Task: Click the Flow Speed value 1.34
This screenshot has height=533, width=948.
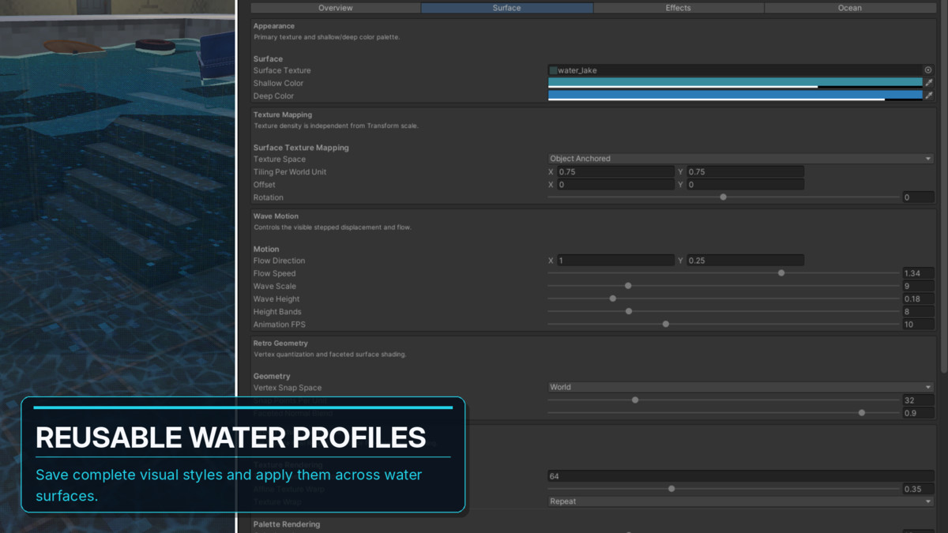Action: [918, 273]
